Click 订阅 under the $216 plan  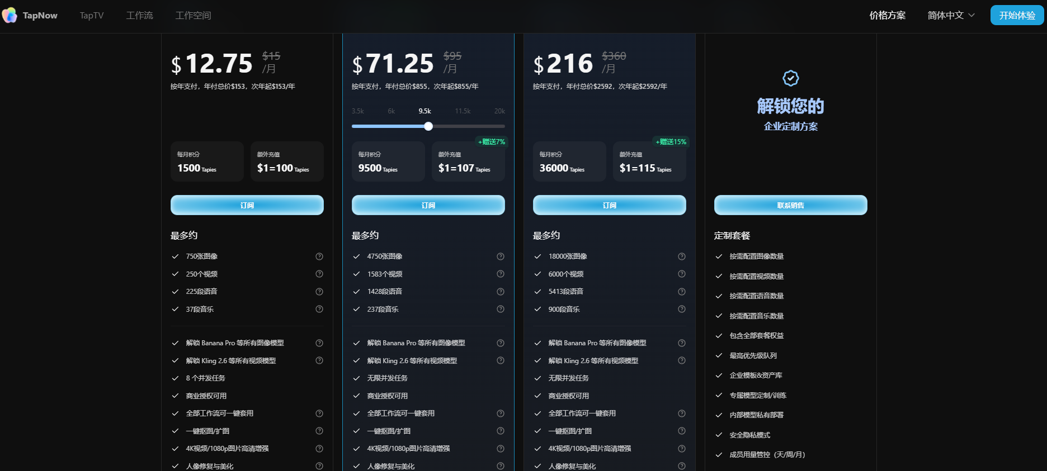click(609, 205)
